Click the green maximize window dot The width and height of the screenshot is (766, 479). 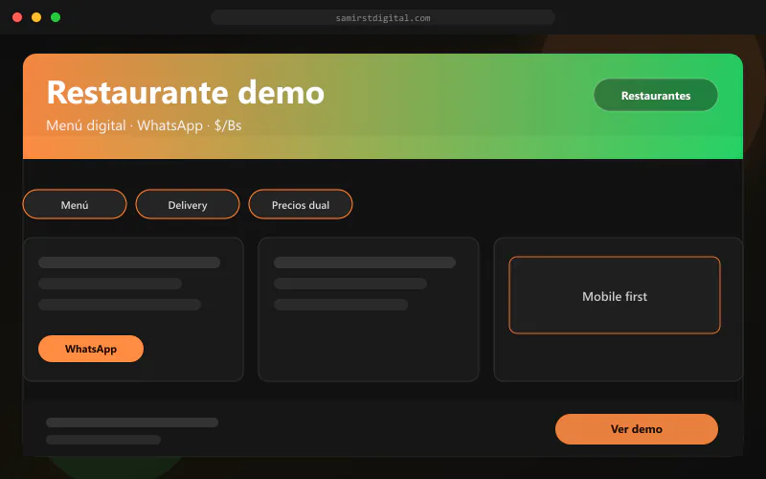56,17
